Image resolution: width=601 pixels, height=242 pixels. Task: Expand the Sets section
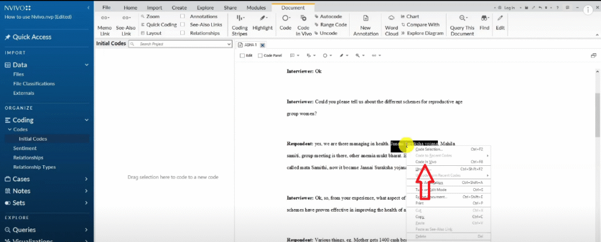point(87,203)
